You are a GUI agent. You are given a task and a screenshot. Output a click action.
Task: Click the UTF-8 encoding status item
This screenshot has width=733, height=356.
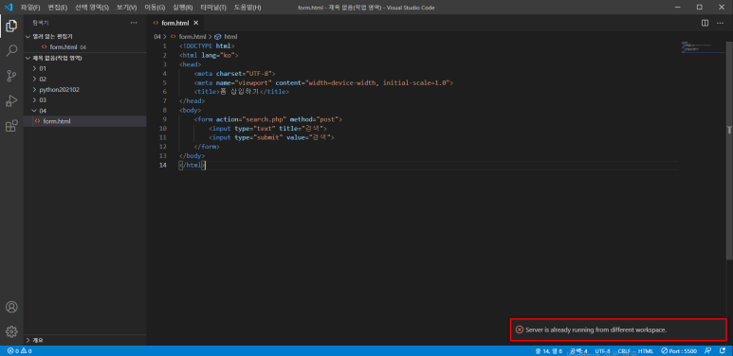(x=602, y=351)
